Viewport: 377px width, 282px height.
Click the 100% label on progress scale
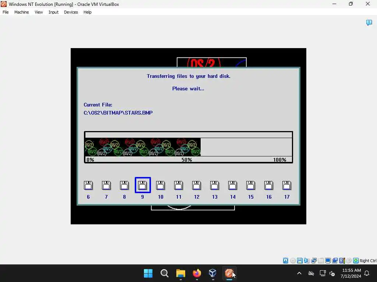280,160
